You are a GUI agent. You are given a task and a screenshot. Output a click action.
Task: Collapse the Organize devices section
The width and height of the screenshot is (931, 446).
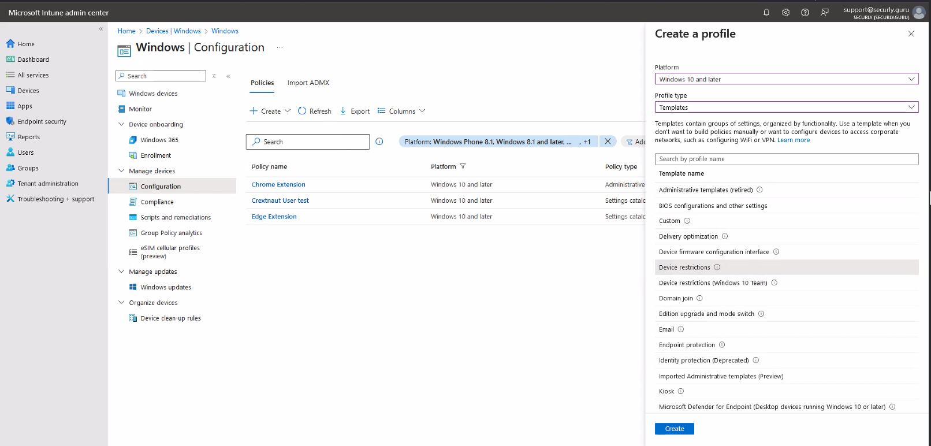(121, 303)
